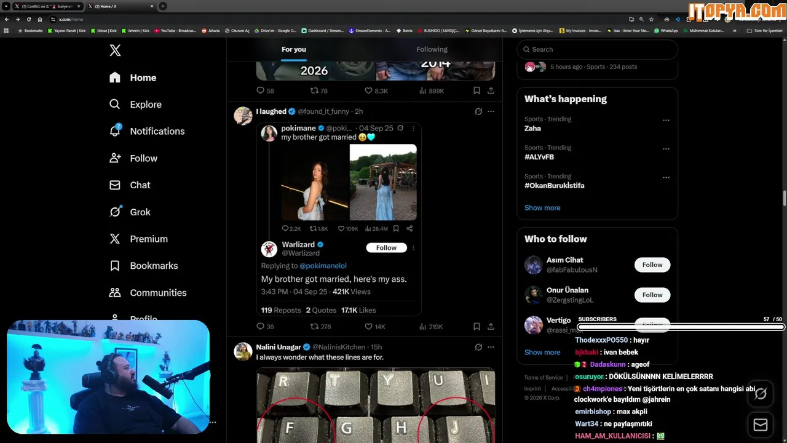The height and width of the screenshot is (443, 787).
Task: Click the browser home button
Action: [x=40, y=19]
